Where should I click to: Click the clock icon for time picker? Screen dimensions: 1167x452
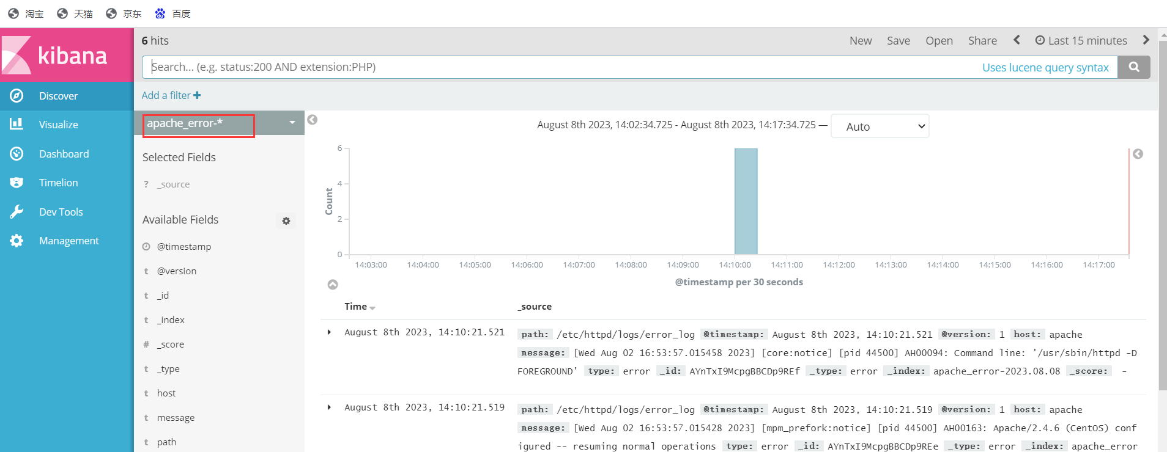(1040, 40)
